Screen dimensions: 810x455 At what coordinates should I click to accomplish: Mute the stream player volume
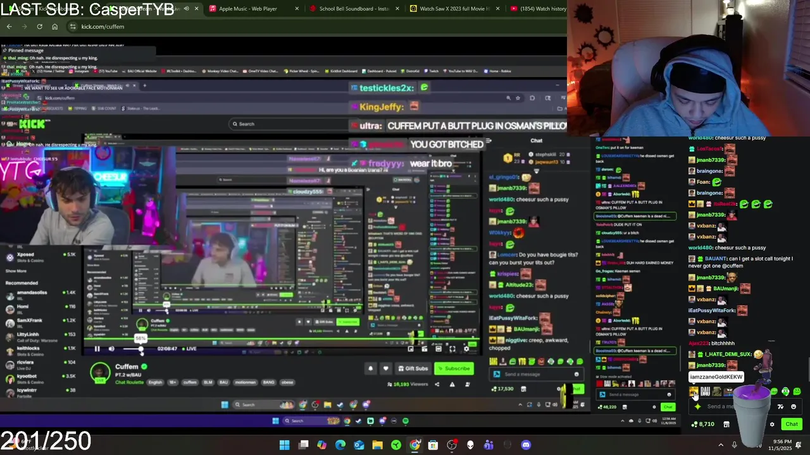pyautogui.click(x=111, y=349)
